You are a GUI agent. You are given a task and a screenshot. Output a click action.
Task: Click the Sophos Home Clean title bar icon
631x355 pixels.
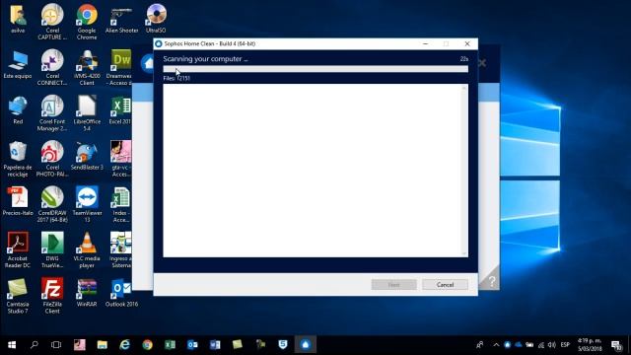click(159, 43)
